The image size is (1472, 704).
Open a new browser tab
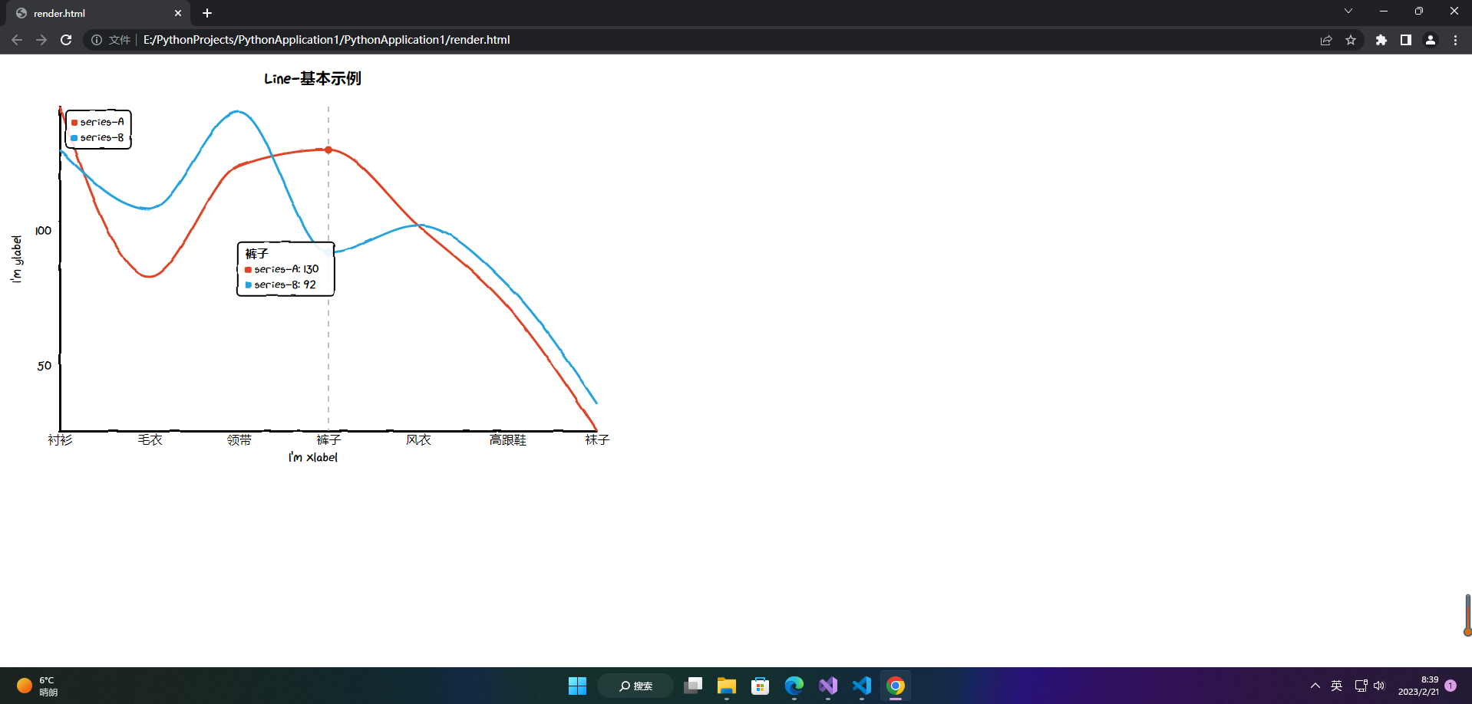pyautogui.click(x=207, y=13)
